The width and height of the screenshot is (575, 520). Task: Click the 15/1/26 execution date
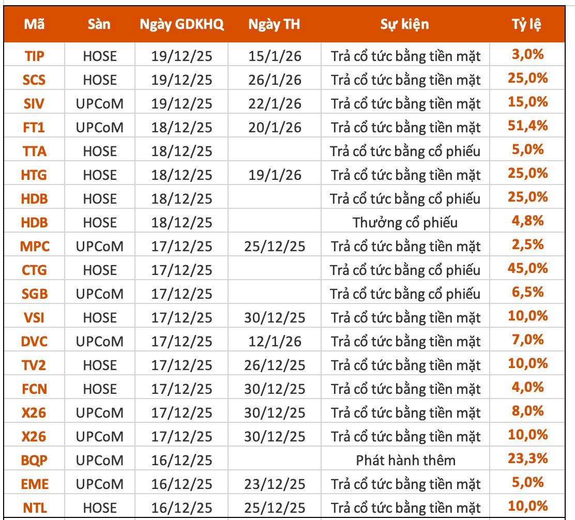click(x=274, y=56)
